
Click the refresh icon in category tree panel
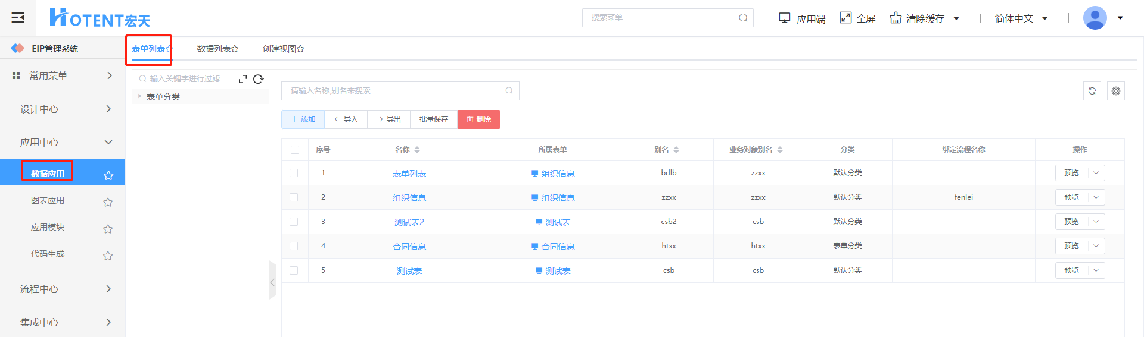258,79
